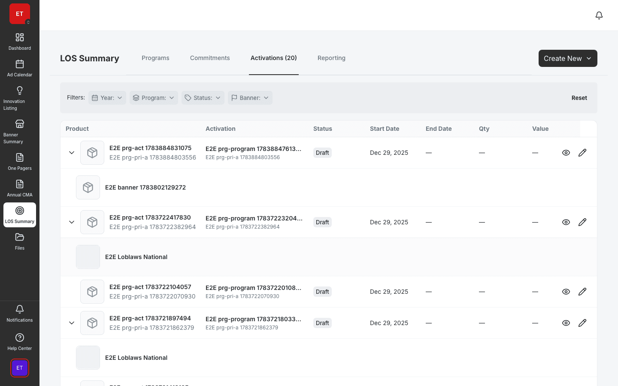Click the Start Date column header
Image resolution: width=618 pixels, height=386 pixels.
385,129
